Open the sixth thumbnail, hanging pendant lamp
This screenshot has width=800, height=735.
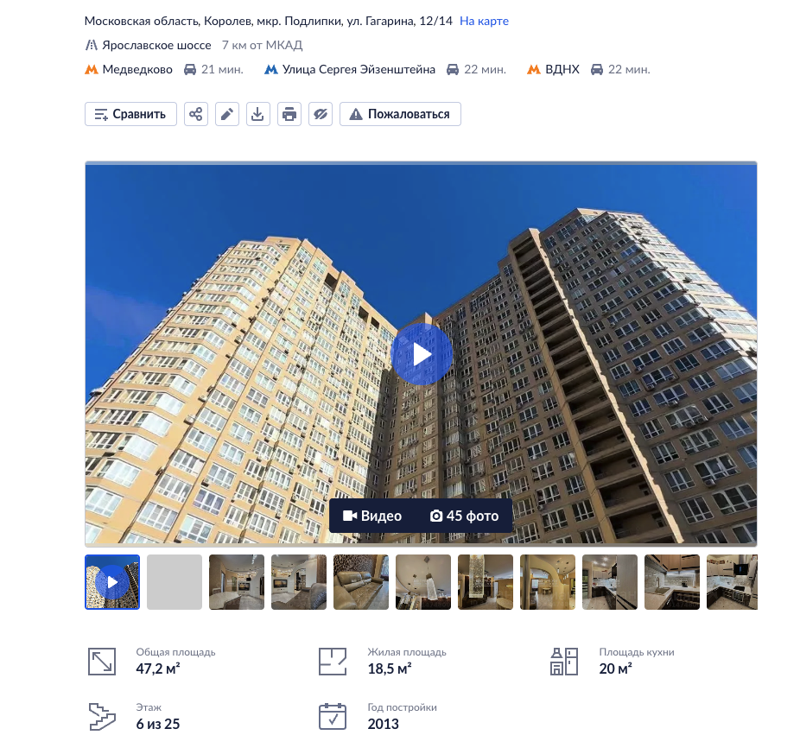coord(423,582)
